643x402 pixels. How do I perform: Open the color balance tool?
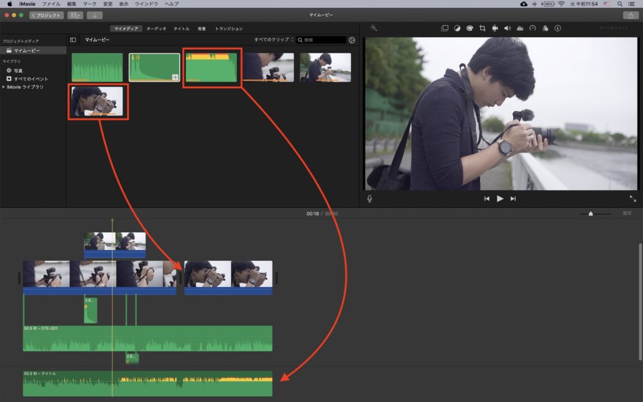(x=457, y=28)
